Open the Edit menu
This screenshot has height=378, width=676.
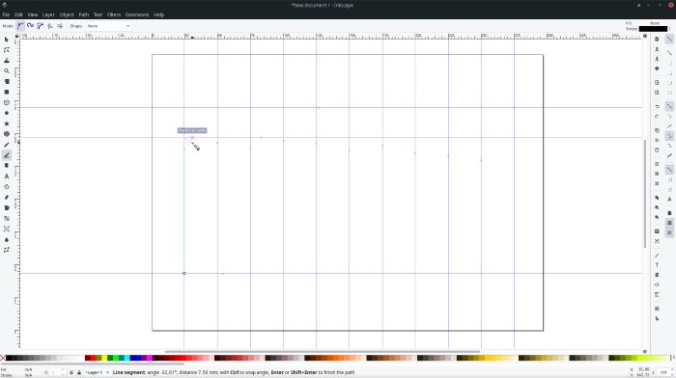(x=18, y=14)
